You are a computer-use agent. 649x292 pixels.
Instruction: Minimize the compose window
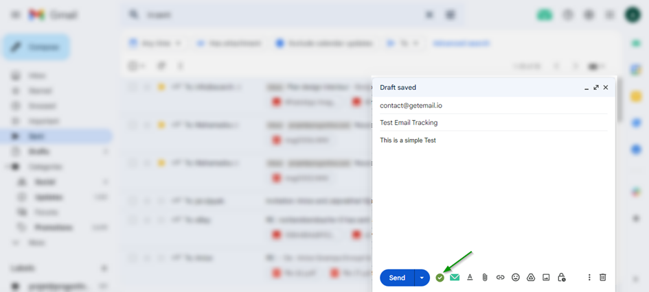click(x=586, y=88)
